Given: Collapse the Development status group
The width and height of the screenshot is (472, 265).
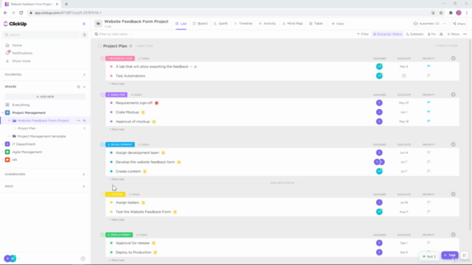Looking at the screenshot, I should coord(103,144).
